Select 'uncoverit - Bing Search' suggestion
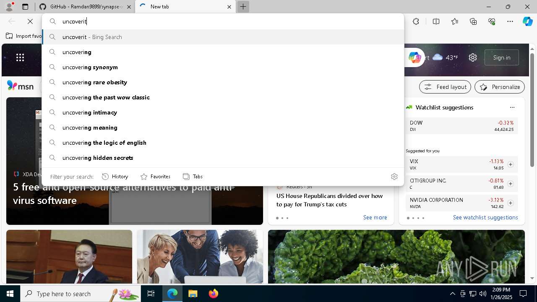537x302 pixels. point(223,37)
